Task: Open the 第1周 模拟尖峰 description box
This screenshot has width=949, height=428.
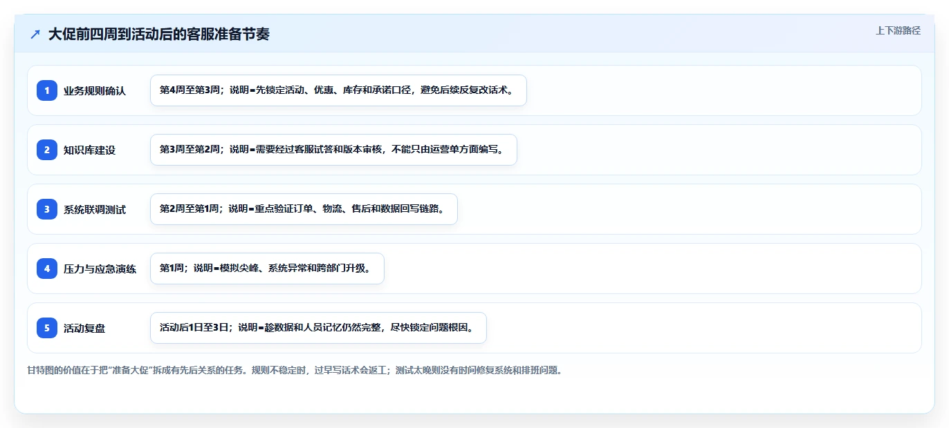Action: (267, 269)
